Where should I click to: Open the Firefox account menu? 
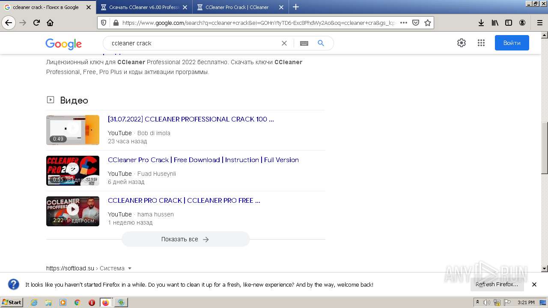pyautogui.click(x=522, y=23)
